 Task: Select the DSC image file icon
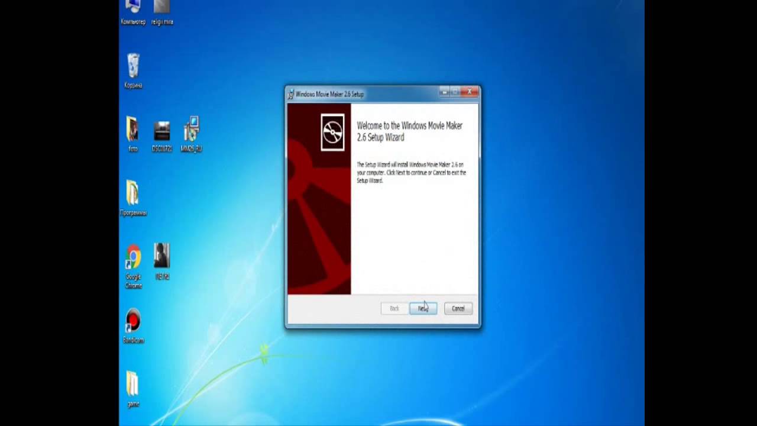(x=161, y=135)
